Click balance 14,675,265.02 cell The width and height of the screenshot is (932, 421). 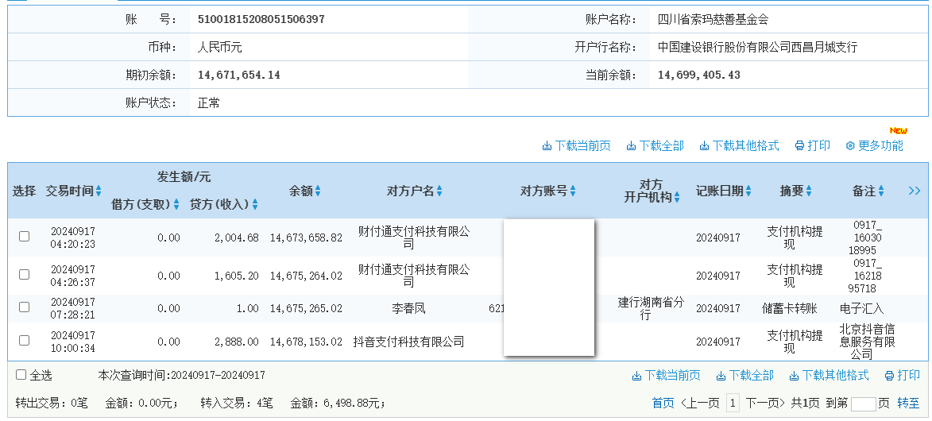click(306, 308)
